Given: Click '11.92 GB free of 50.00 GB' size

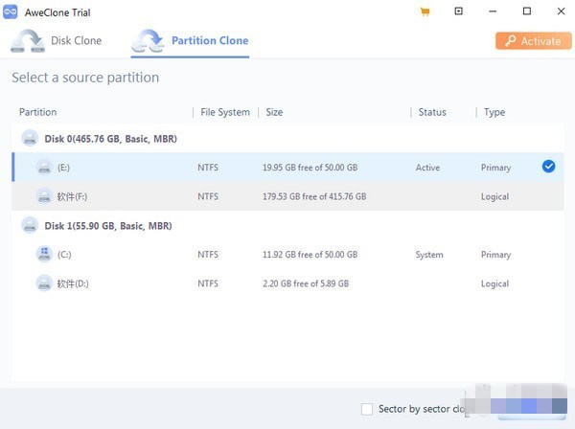Looking at the screenshot, I should click(310, 255).
